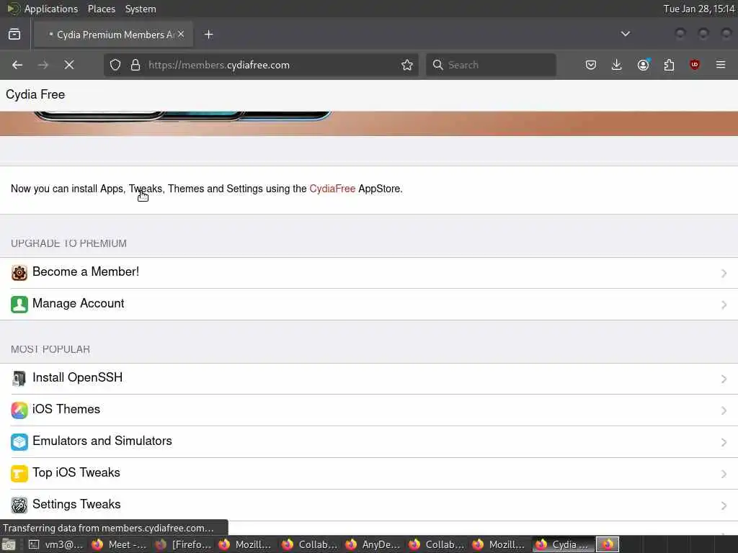Viewport: 738px width, 553px height.
Task: Expand iOS Themes row chevron
Action: point(724,410)
